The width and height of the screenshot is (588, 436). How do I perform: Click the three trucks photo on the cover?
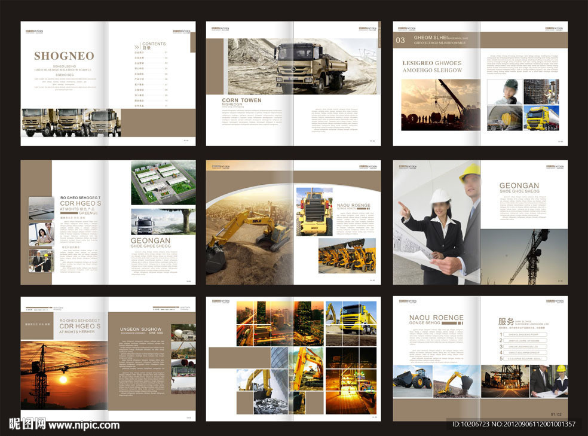click(x=71, y=123)
